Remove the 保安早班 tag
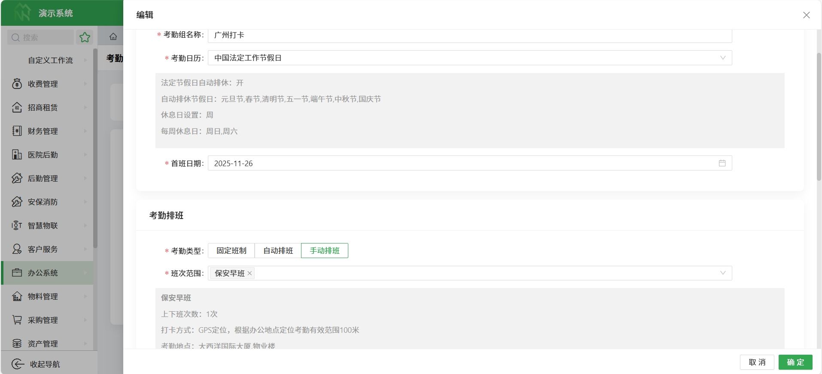 click(250, 273)
